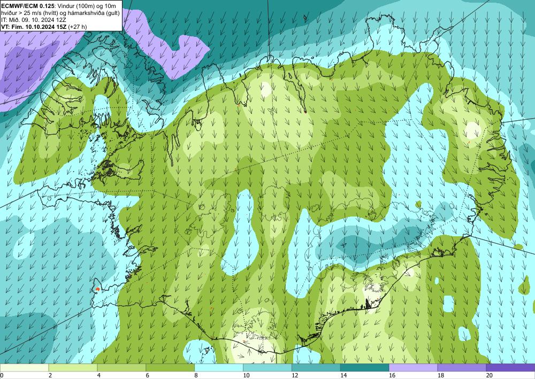Select the light purple 16–18 m/s legend swatch
Screen dimensions: 535x379
coord(413,367)
